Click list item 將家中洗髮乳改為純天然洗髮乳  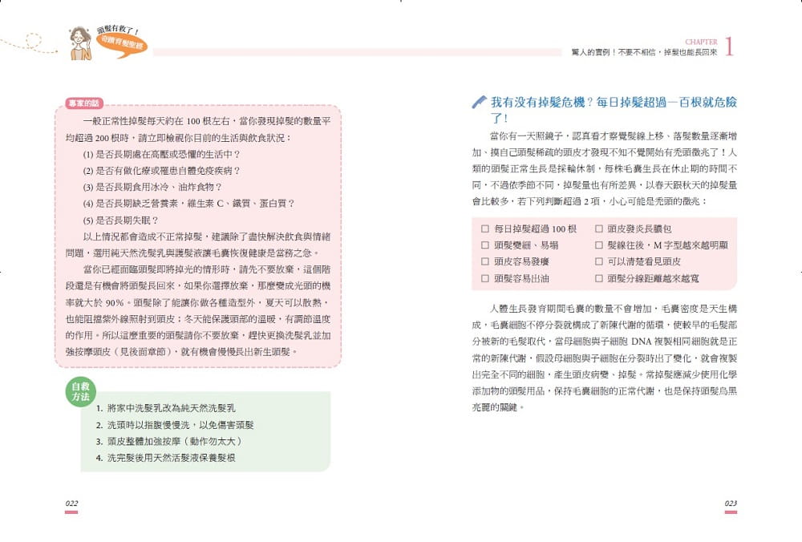(166, 409)
